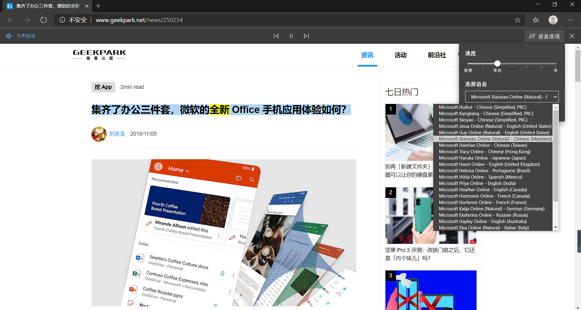This screenshot has width=581, height=310.
Task: Refresh the geekpark page
Action: [x=44, y=20]
